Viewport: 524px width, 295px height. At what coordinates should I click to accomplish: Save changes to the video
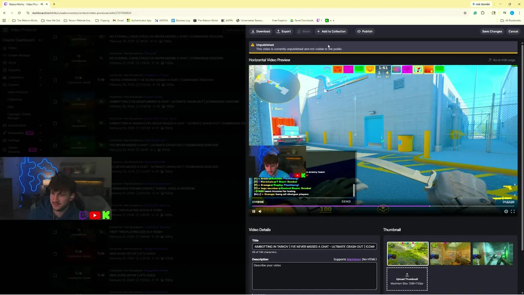pyautogui.click(x=492, y=31)
